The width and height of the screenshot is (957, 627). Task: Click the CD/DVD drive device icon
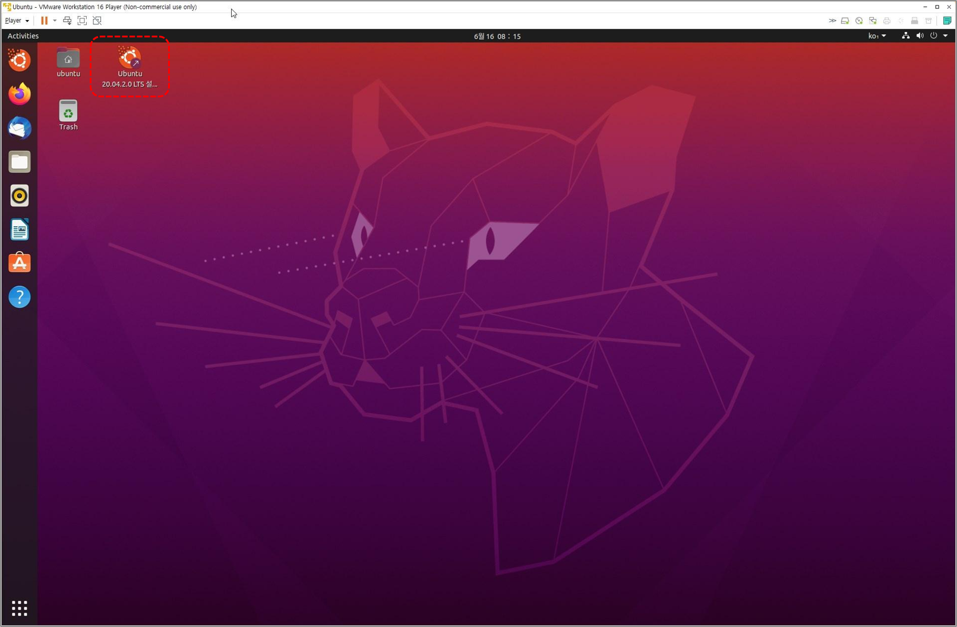[859, 21]
